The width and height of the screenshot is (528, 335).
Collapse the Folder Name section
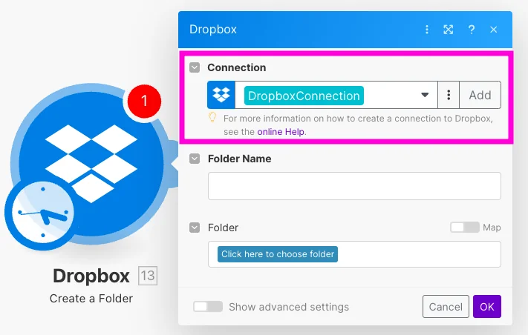click(195, 159)
